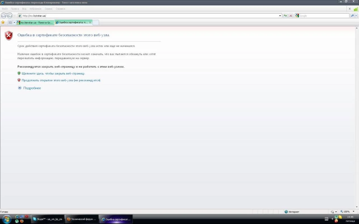Switch to the my.kievstar.ua Google search tab
359x224 pixels.
point(35,22)
